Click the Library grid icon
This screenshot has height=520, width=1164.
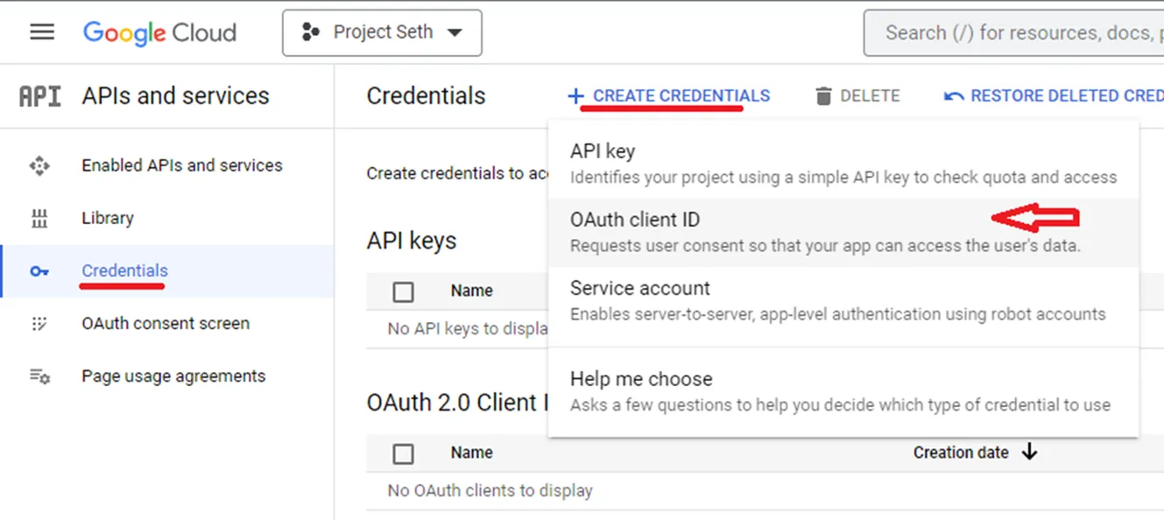[x=39, y=218]
